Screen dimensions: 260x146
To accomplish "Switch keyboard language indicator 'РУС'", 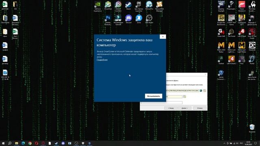I will (x=241, y=143).
